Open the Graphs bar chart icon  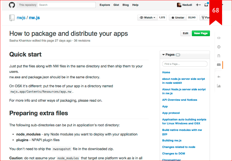point(219,86)
